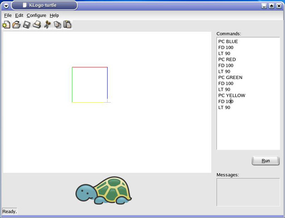The image size is (285, 218).
Task: Click the Cut scissors icon
Action: tap(47, 25)
